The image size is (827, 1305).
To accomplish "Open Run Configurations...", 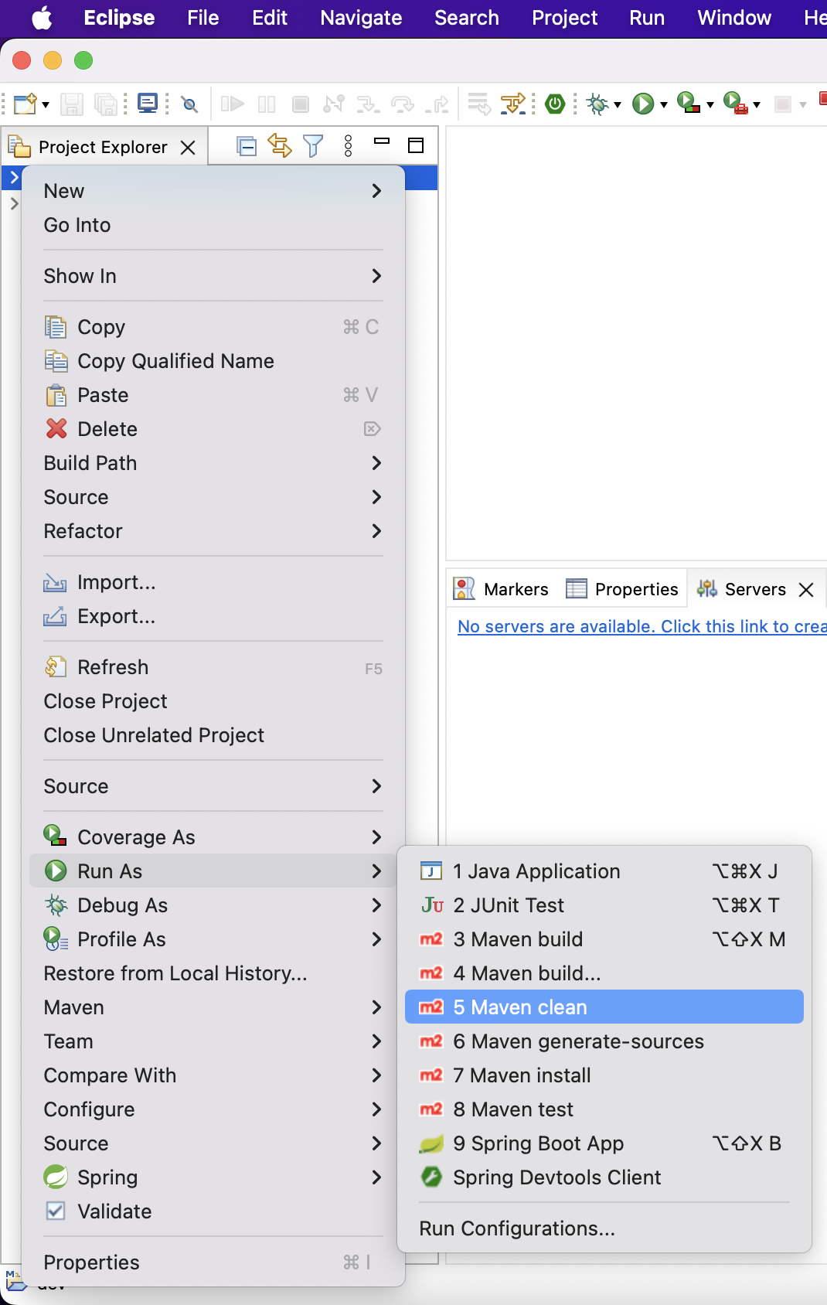I will click(517, 1228).
